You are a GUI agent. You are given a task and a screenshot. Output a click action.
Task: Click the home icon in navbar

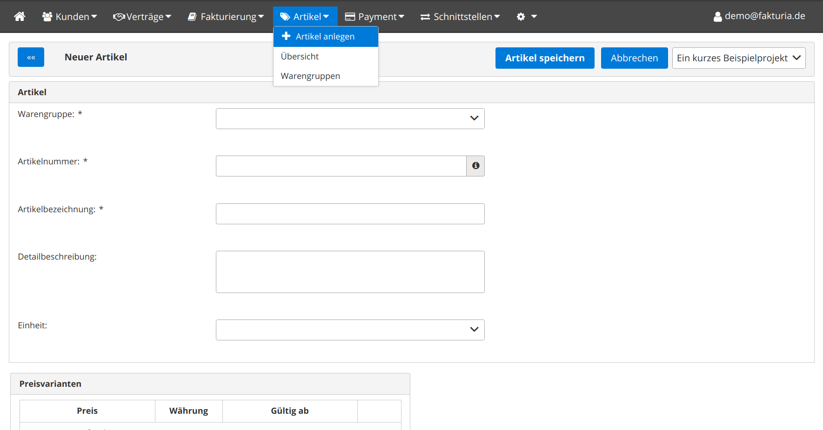point(20,17)
